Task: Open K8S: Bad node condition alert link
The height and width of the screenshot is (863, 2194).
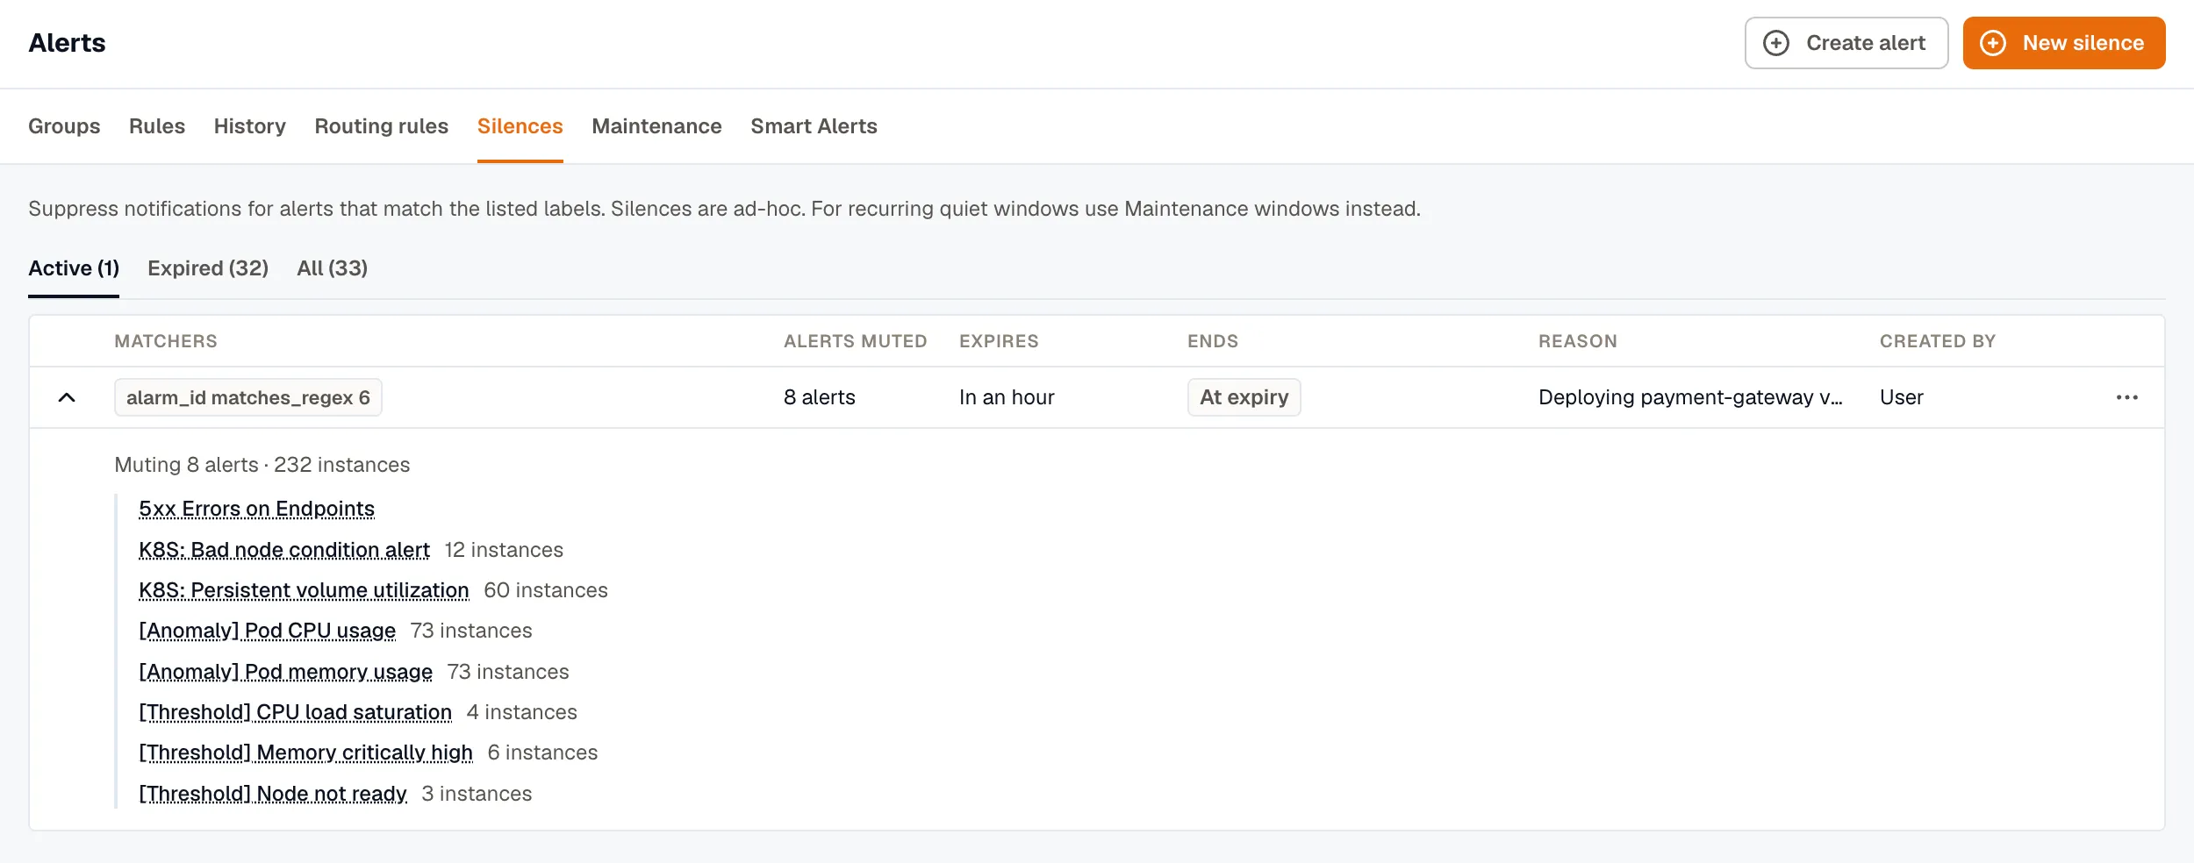Action: coord(284,550)
